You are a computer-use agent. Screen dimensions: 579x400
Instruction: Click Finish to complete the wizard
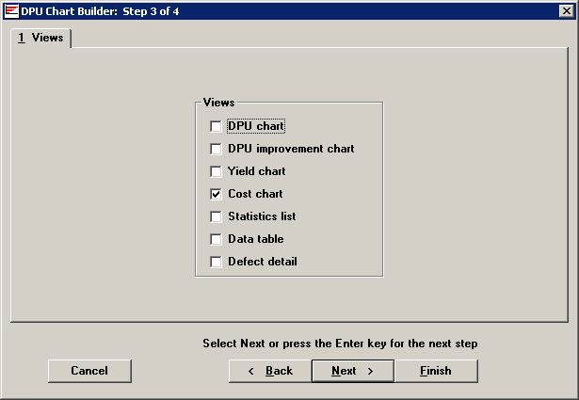pyautogui.click(x=435, y=371)
